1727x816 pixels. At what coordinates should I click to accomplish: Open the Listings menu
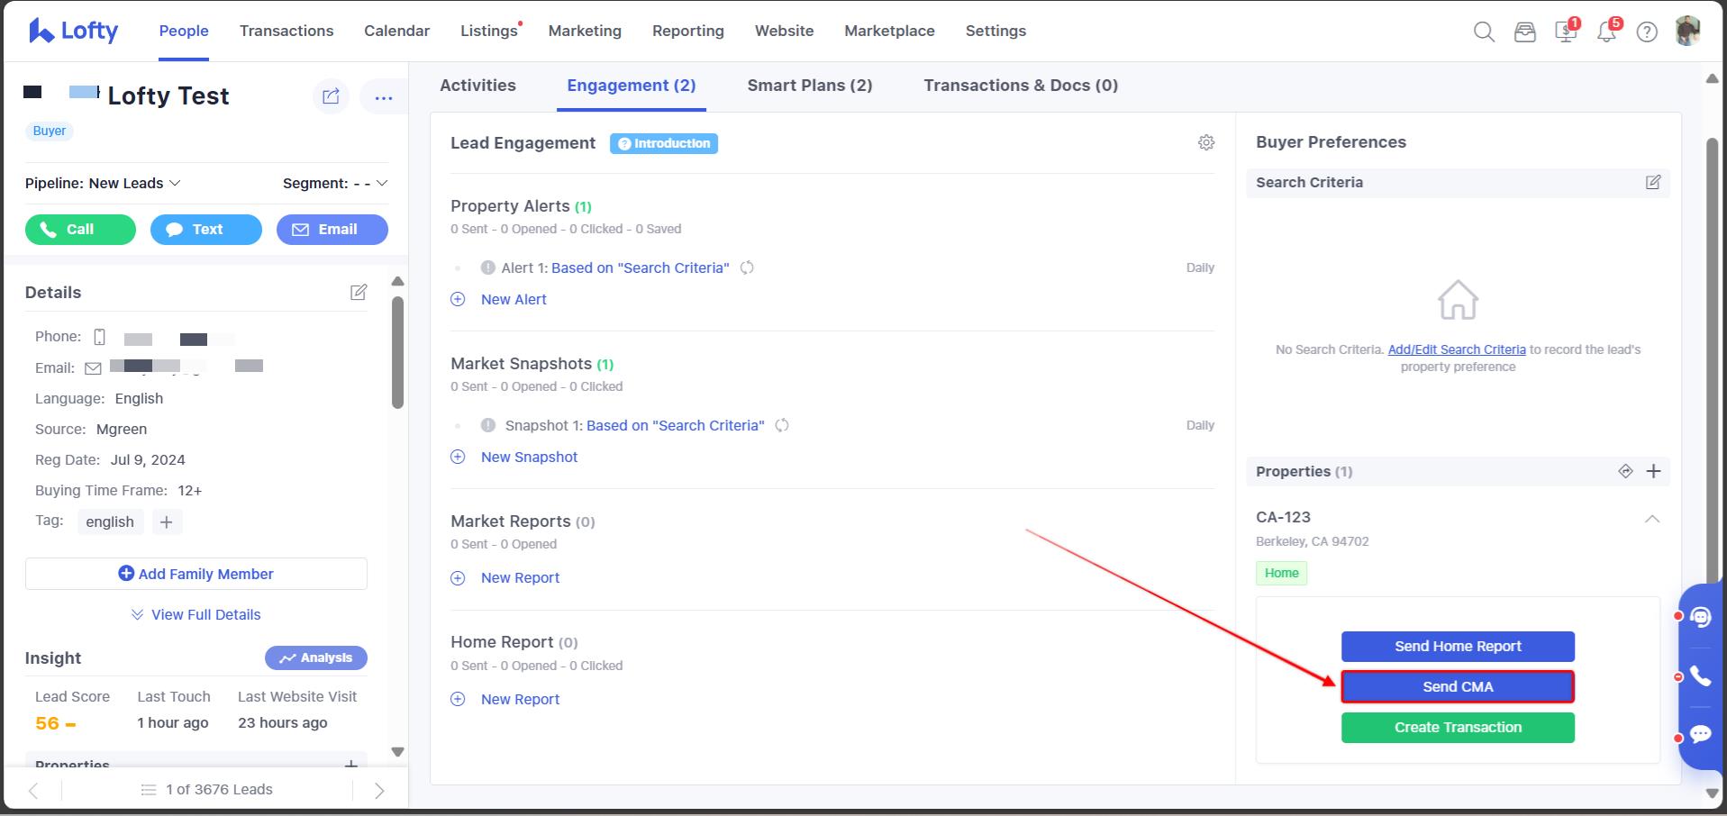[x=489, y=31]
